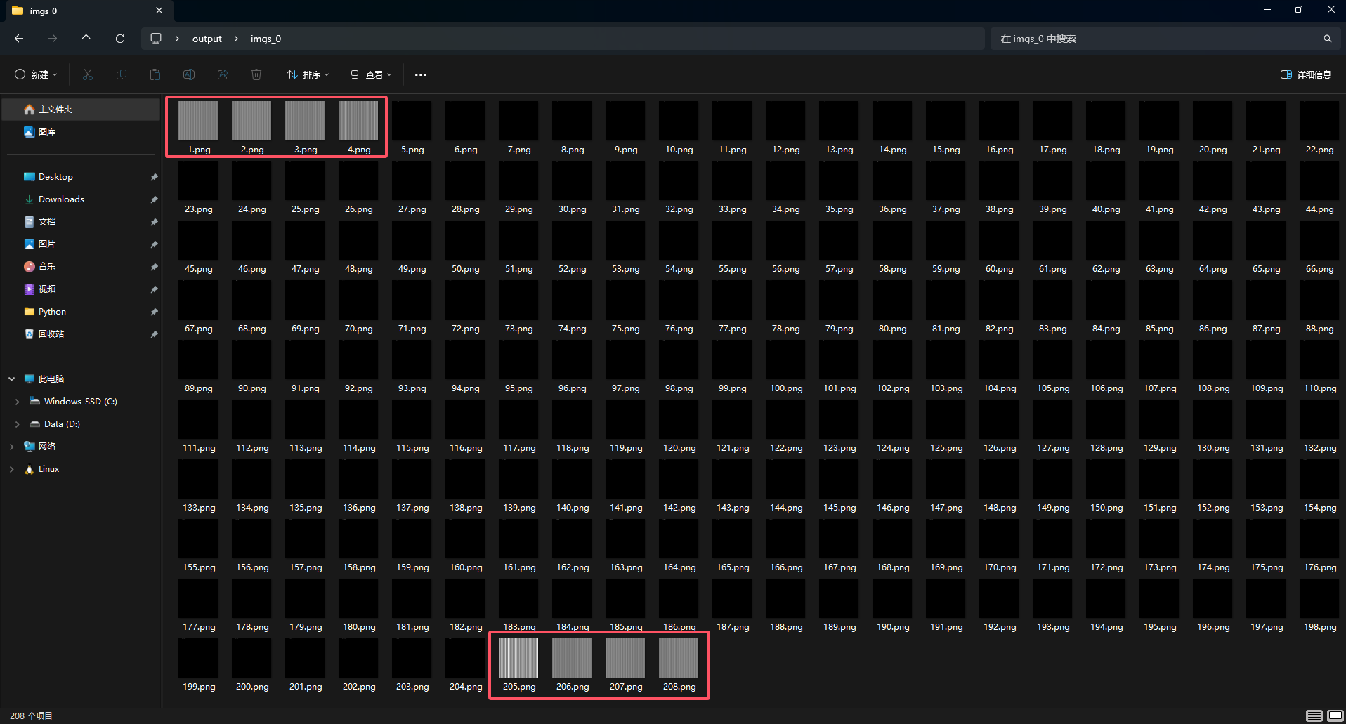Image resolution: width=1346 pixels, height=724 pixels.
Task: Click the file name label 77.png
Action: [x=732, y=329]
